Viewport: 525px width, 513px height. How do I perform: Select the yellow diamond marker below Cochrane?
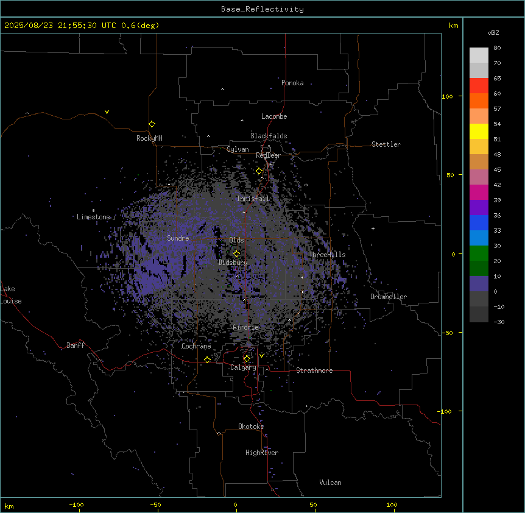pos(207,359)
